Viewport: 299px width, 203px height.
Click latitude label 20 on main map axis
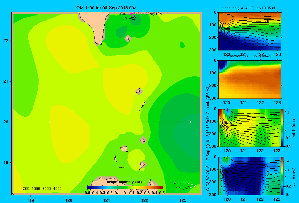tap(6, 122)
